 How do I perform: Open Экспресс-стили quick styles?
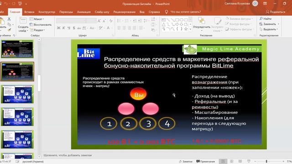217,25
